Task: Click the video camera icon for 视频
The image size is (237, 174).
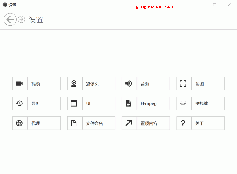Action: click(20, 84)
